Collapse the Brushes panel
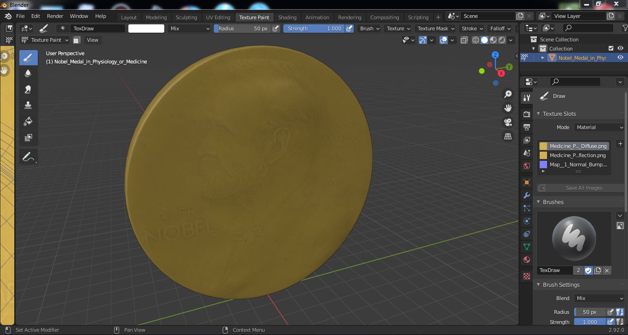The image size is (628, 335). click(x=539, y=202)
